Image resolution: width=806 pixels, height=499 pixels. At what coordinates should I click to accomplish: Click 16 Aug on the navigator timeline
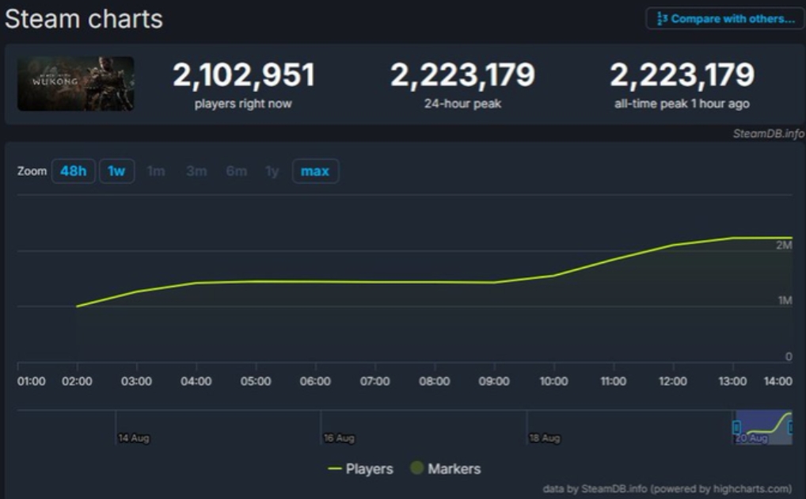[339, 438]
